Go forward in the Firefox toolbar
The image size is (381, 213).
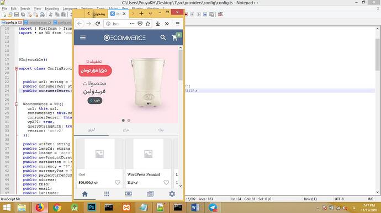point(89,24)
